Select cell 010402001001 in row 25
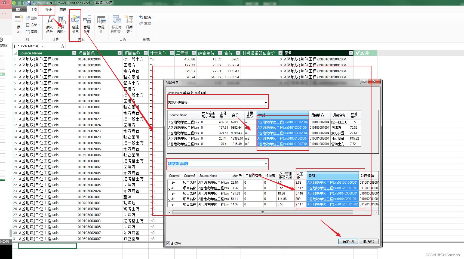 (100, 203)
